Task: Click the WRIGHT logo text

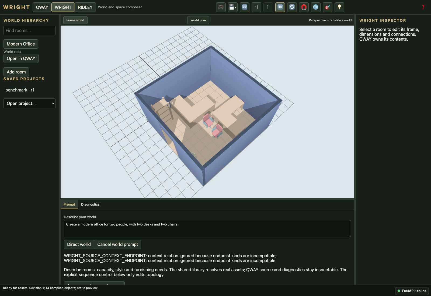Action: click(16, 7)
